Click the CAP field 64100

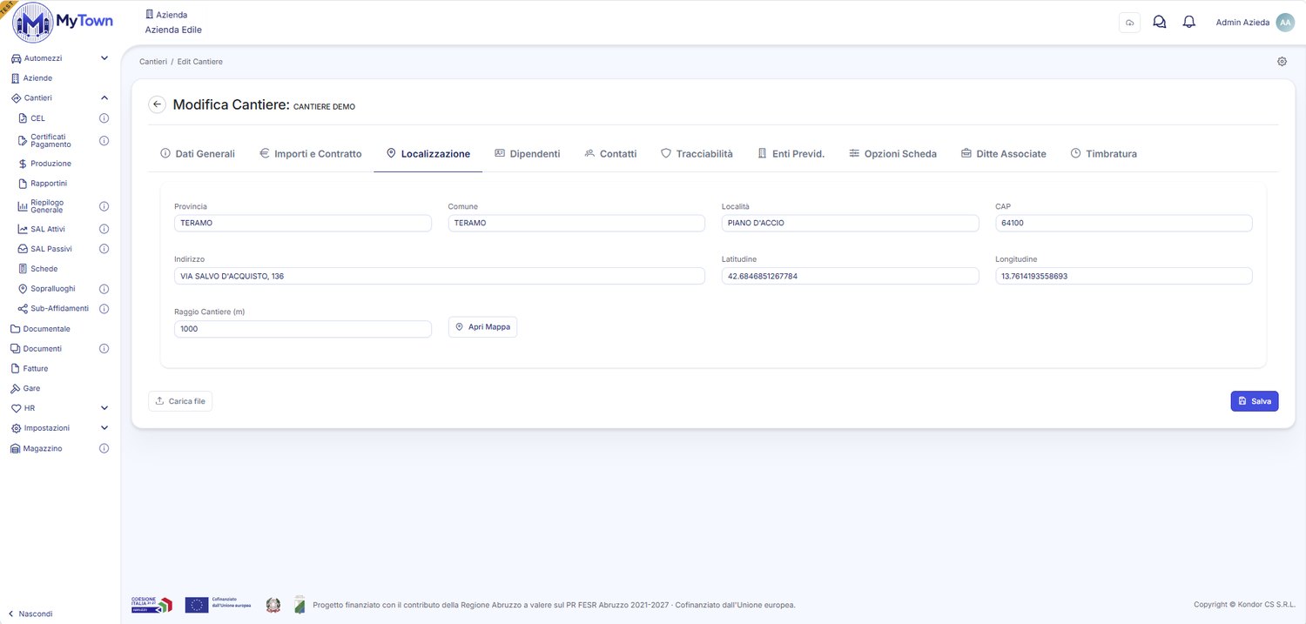(x=1123, y=223)
